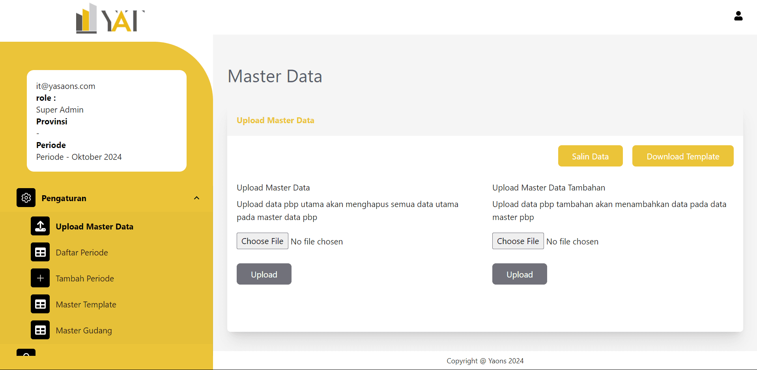Choose File for Upload Master Data
This screenshot has width=757, height=370.
coord(262,241)
